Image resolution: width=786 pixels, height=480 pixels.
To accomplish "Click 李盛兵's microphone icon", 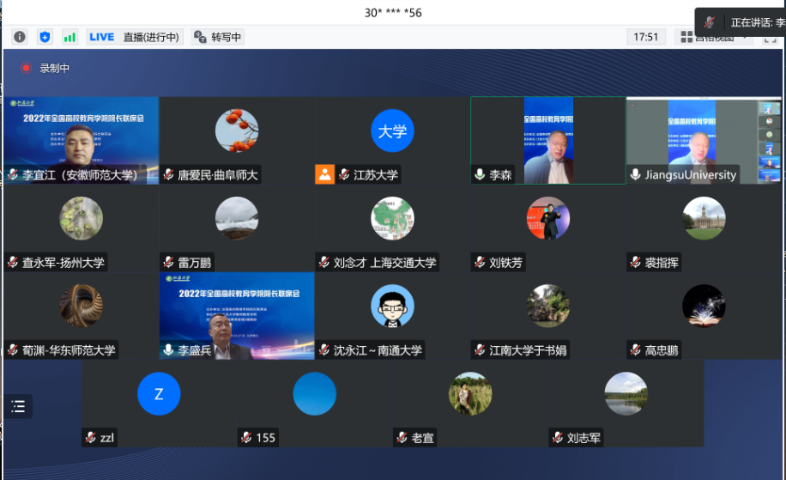I will (169, 349).
